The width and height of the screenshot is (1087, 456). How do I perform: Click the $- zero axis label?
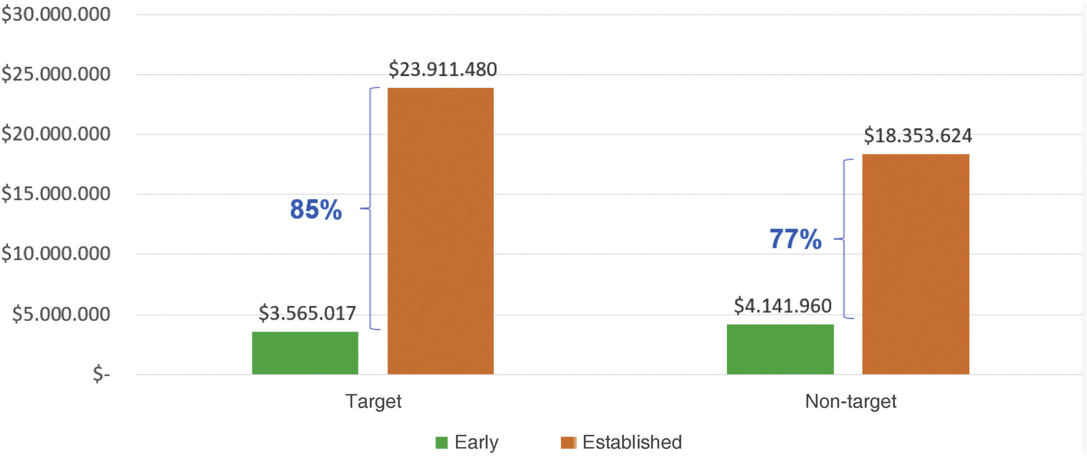pos(101,374)
